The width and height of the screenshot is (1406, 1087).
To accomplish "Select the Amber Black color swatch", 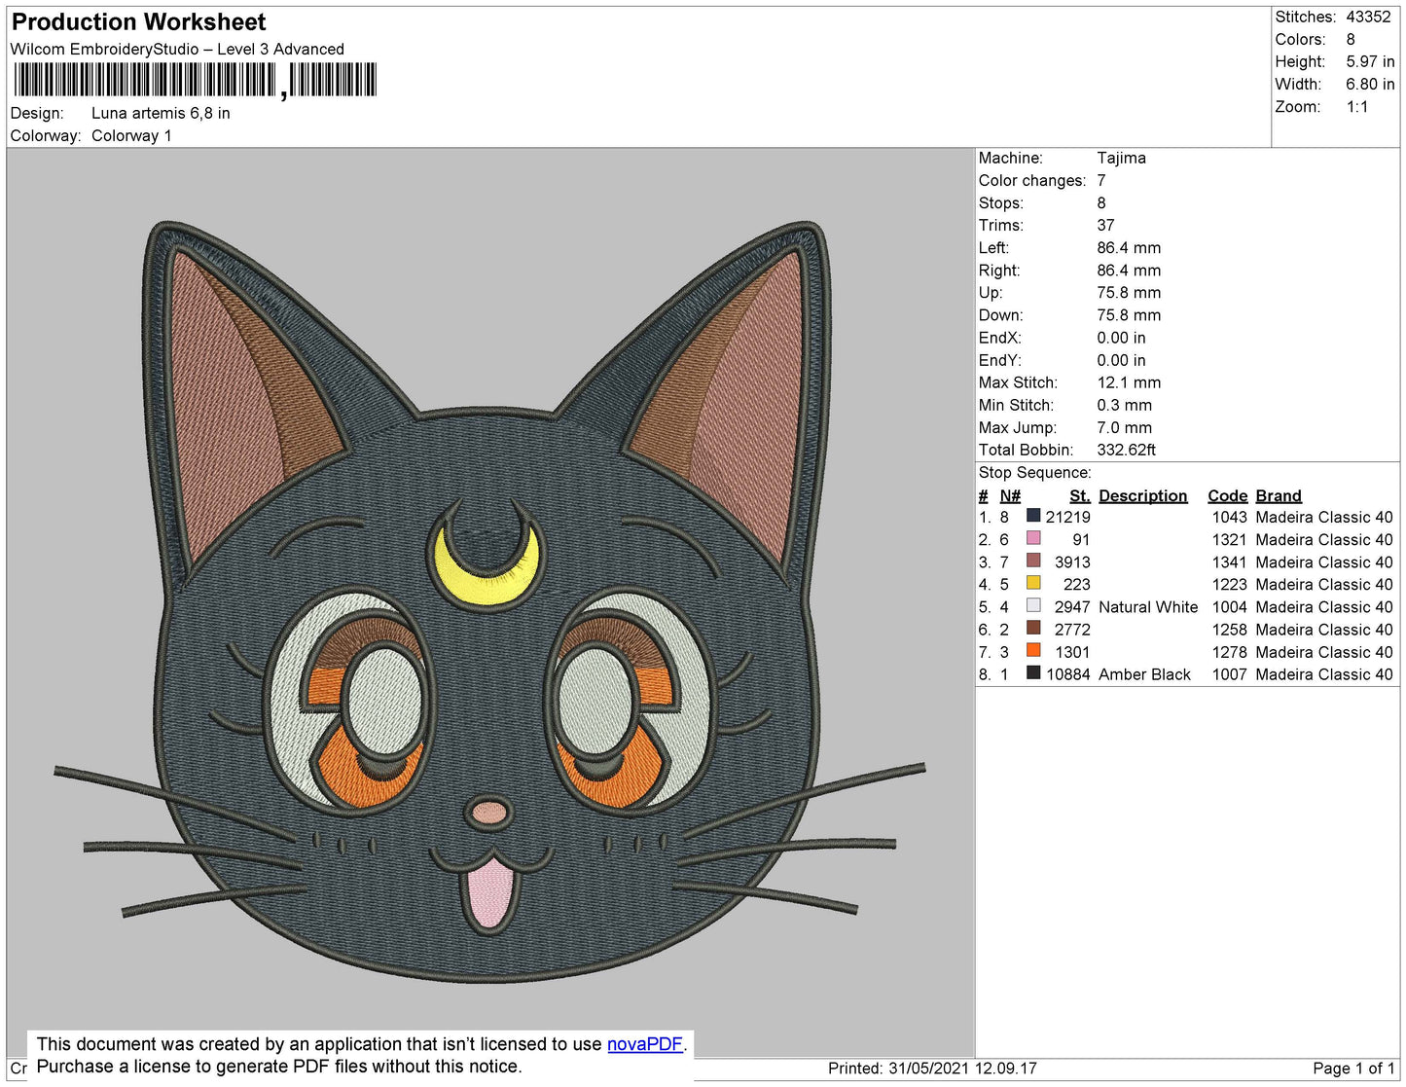I will tap(1033, 672).
